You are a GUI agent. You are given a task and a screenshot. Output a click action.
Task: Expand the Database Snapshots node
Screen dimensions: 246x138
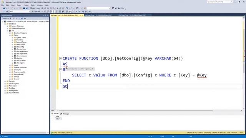tap(8, 28)
